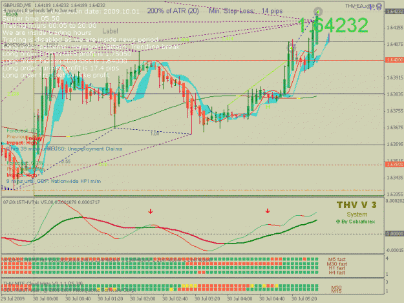Click the '0.55' ratio label
Screen dimensions: 404x303
point(66,162)
